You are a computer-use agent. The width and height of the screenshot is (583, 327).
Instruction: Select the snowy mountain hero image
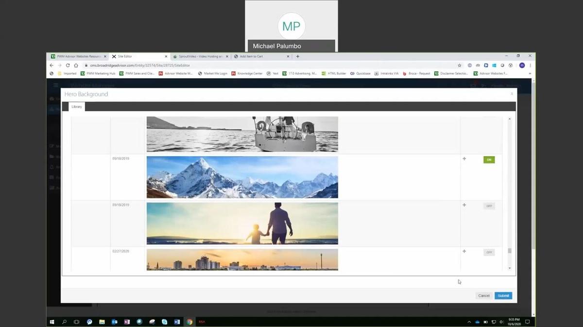[x=242, y=177]
